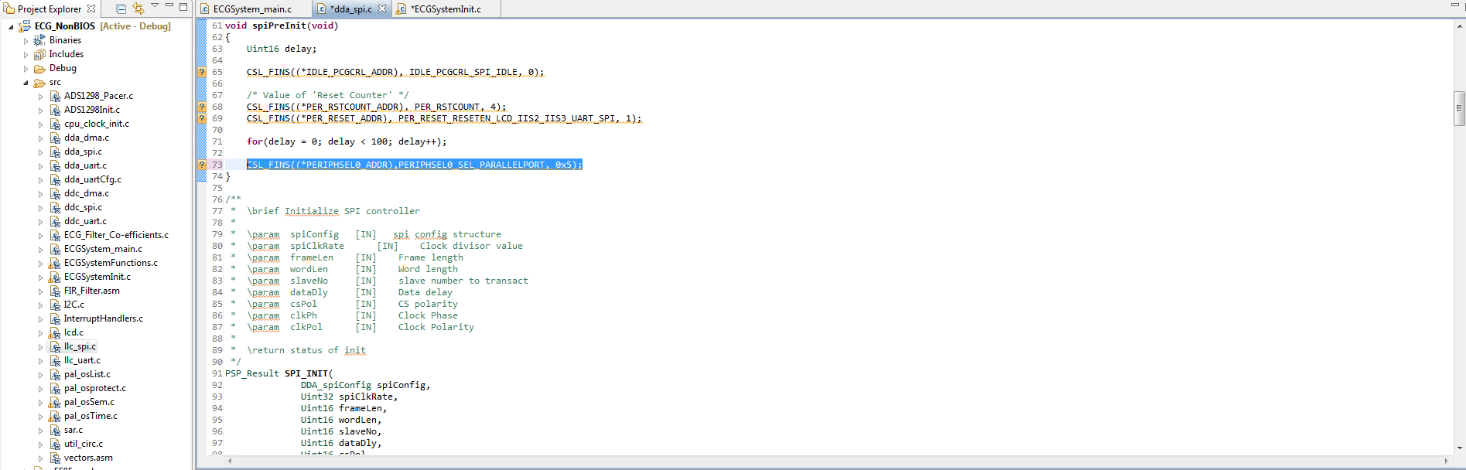Click warning marker on line 68
1466x470 pixels.
[x=202, y=107]
